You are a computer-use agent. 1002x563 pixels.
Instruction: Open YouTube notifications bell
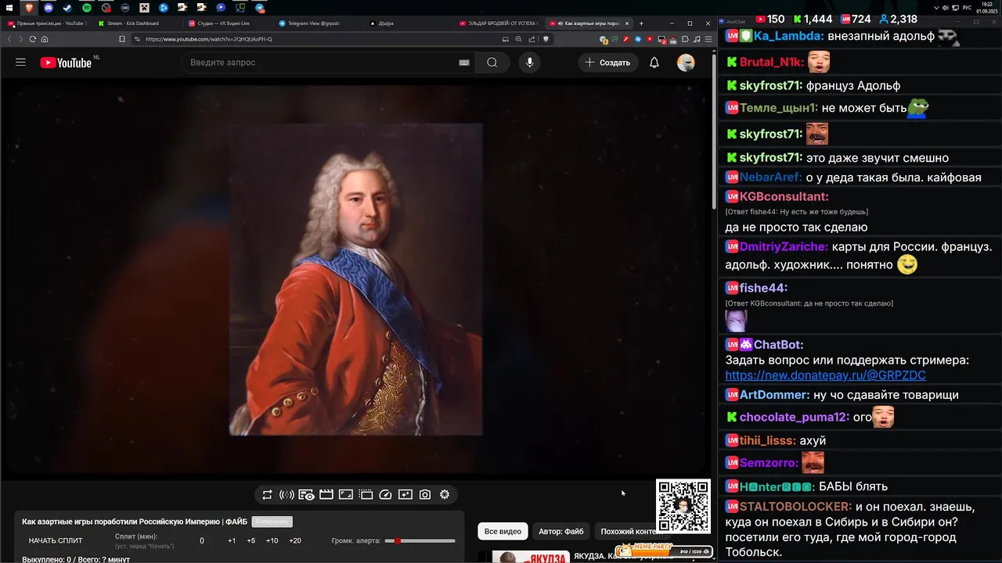[654, 63]
